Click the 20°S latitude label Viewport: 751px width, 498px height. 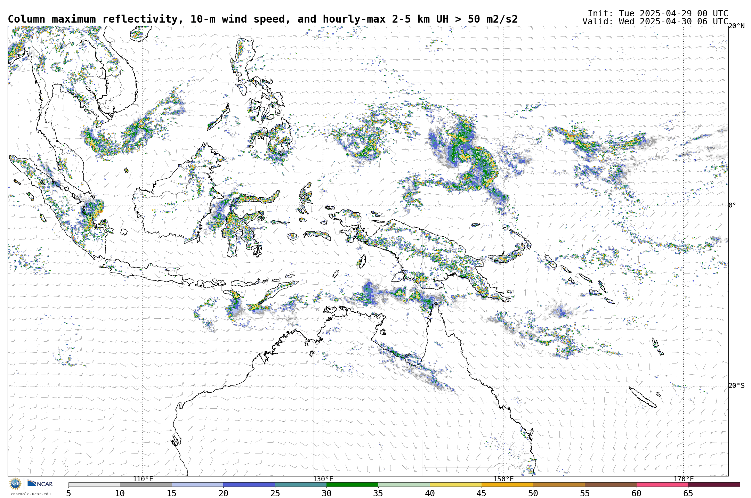[736, 386]
